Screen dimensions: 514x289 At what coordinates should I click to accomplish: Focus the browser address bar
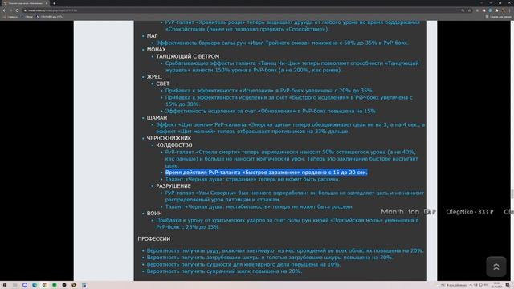click(243, 10)
